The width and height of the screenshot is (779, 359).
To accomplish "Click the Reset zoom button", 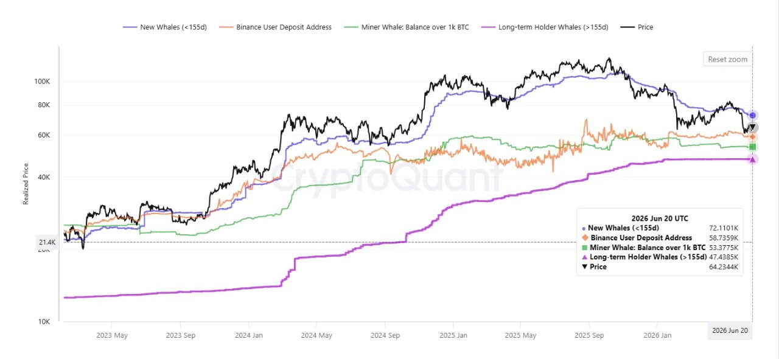I will point(727,59).
